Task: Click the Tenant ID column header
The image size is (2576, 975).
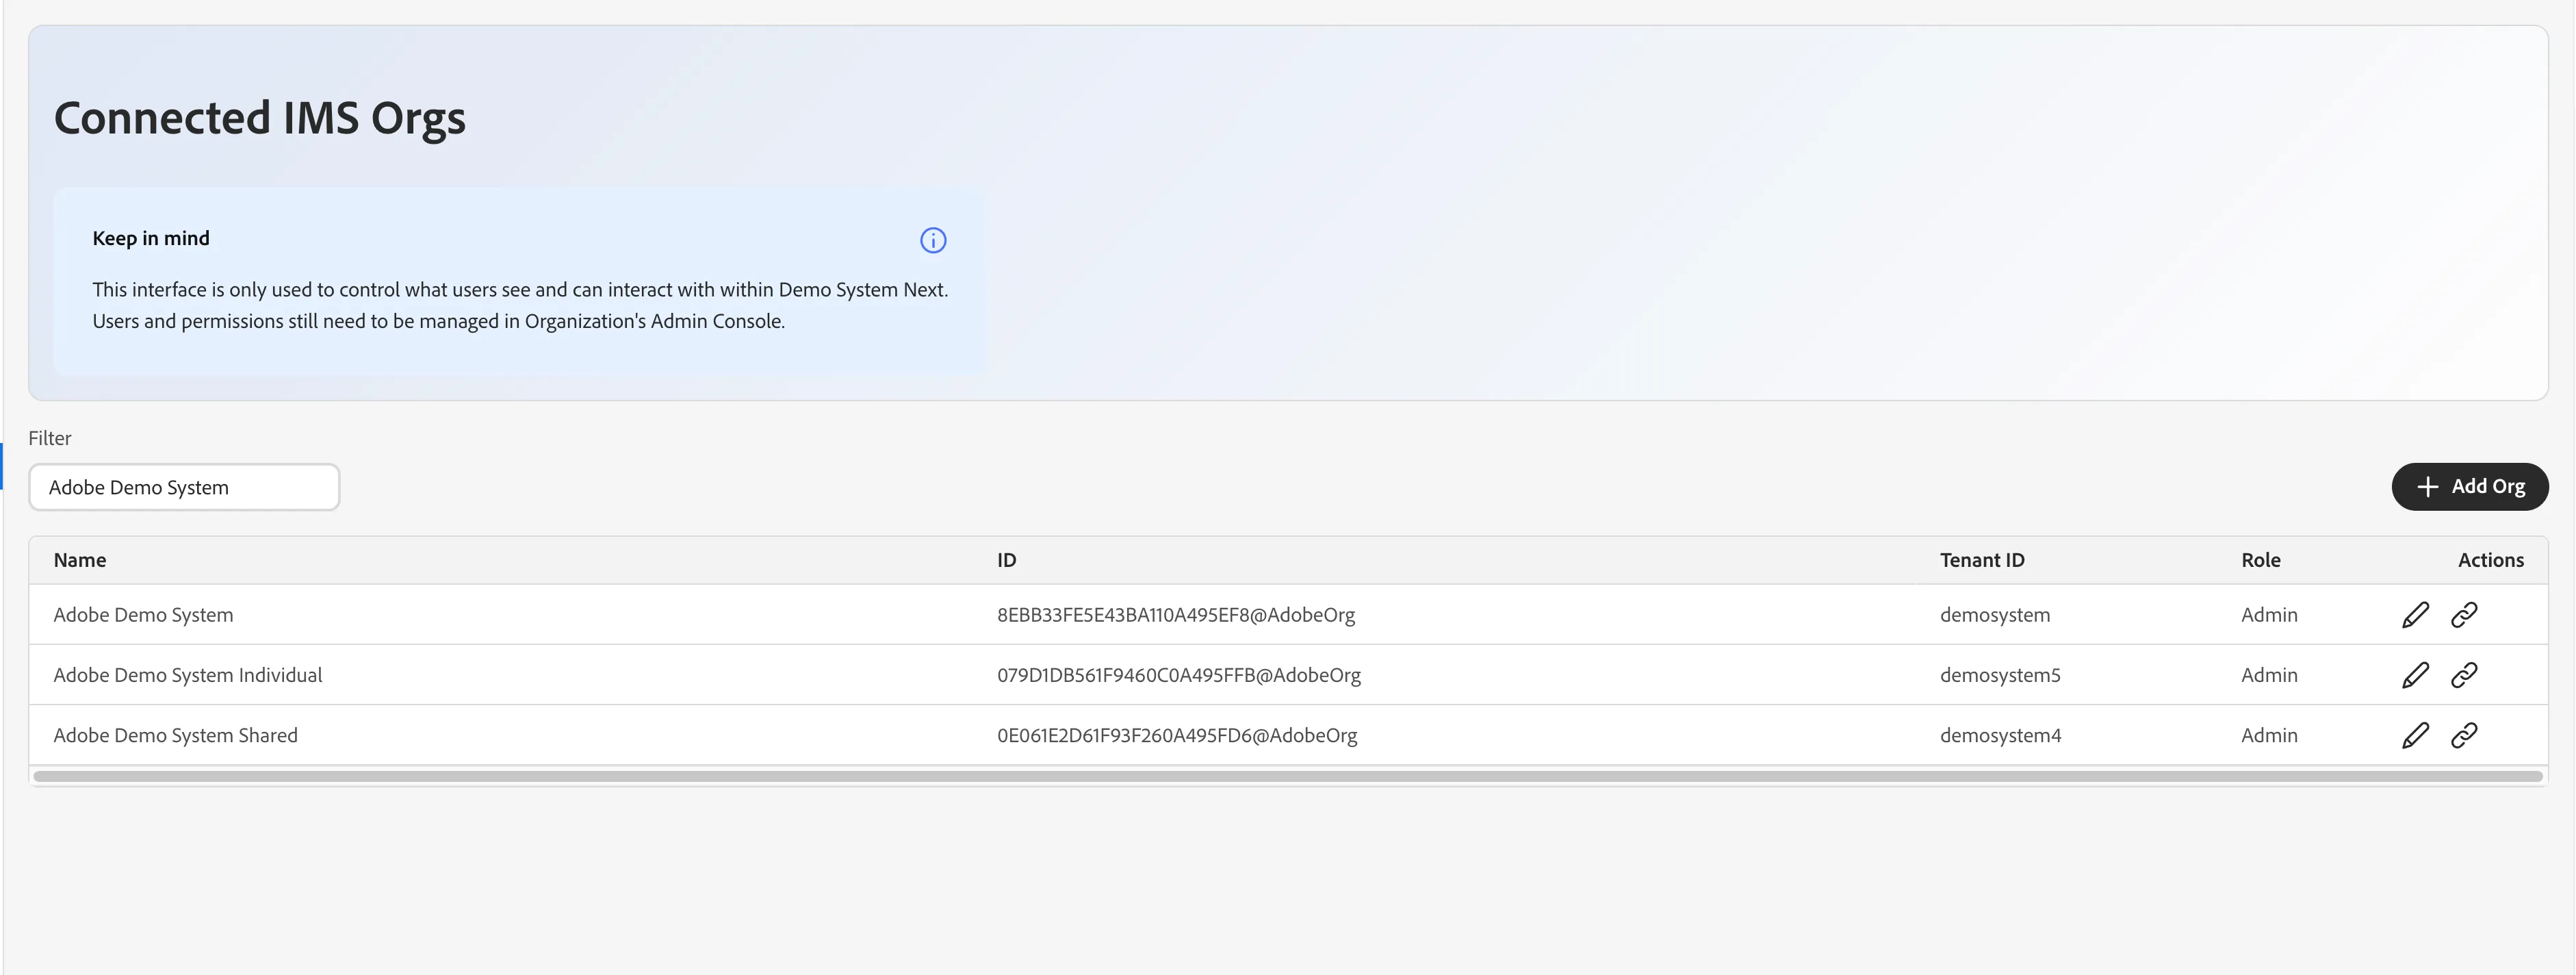Action: pyautogui.click(x=1981, y=560)
